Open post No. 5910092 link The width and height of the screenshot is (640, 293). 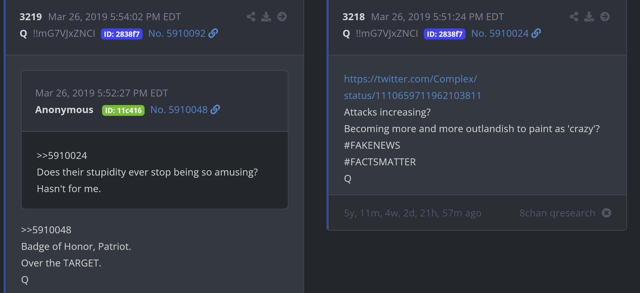point(177,33)
